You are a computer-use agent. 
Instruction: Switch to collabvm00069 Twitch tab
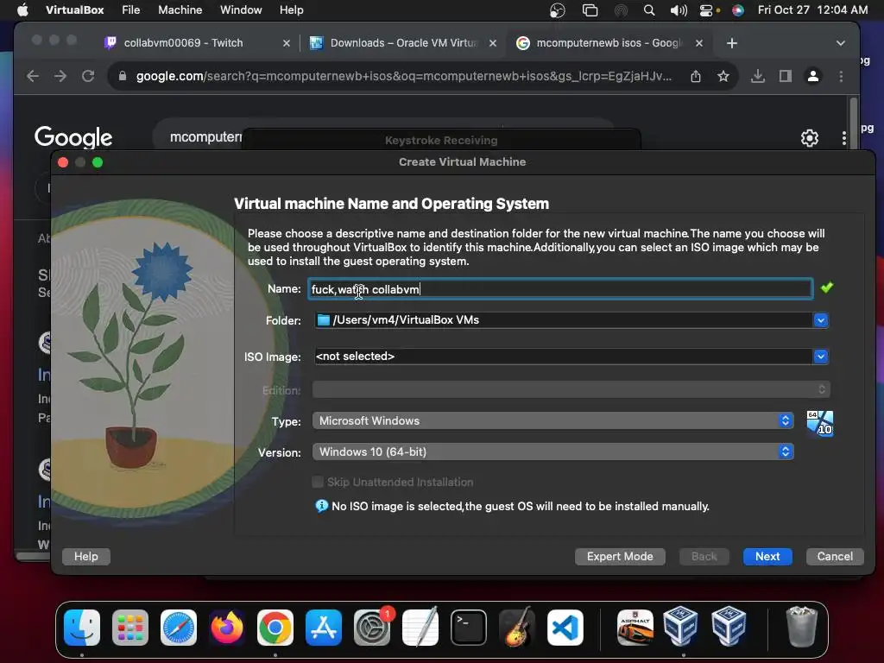[x=198, y=43]
